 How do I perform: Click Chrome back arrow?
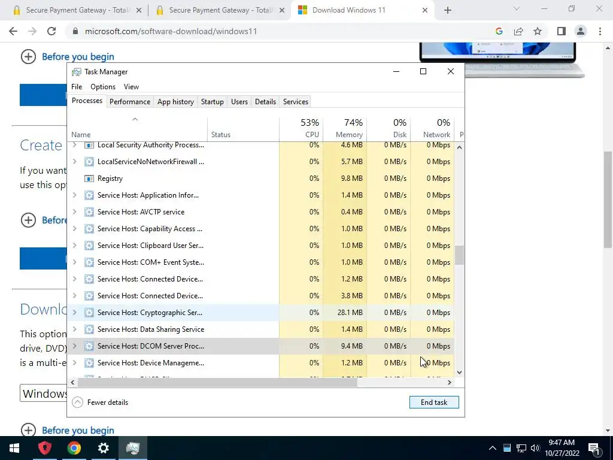coord(13,31)
